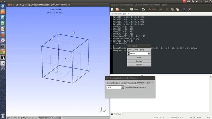212x119 pixels.
Task: Toggle selection mode S in Gmsh status bar
Action: [28, 118]
